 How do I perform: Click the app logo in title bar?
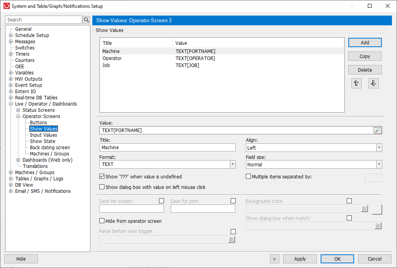click(7, 6)
